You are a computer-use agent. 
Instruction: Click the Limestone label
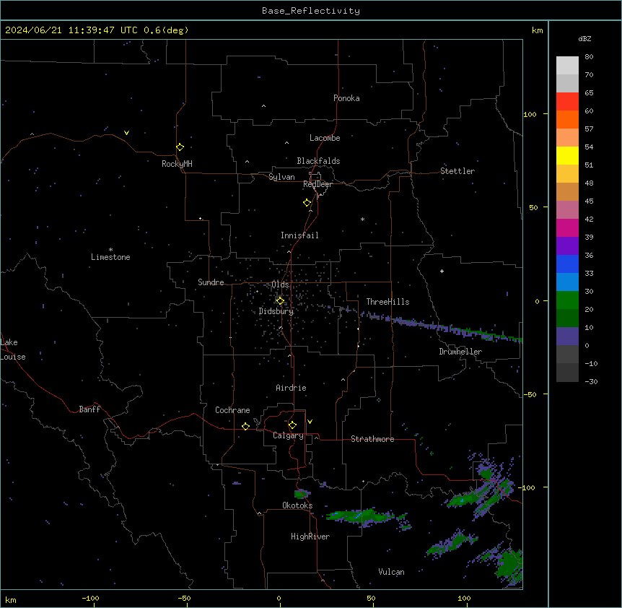[x=110, y=257]
